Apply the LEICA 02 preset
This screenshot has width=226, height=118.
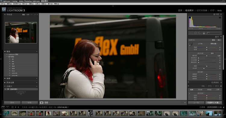pyautogui.click(x=14, y=73)
